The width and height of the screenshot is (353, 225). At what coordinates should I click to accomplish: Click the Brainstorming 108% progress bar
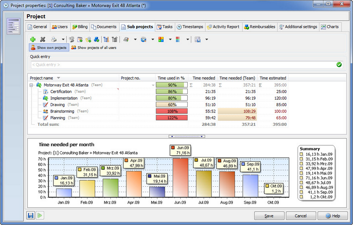point(172,111)
